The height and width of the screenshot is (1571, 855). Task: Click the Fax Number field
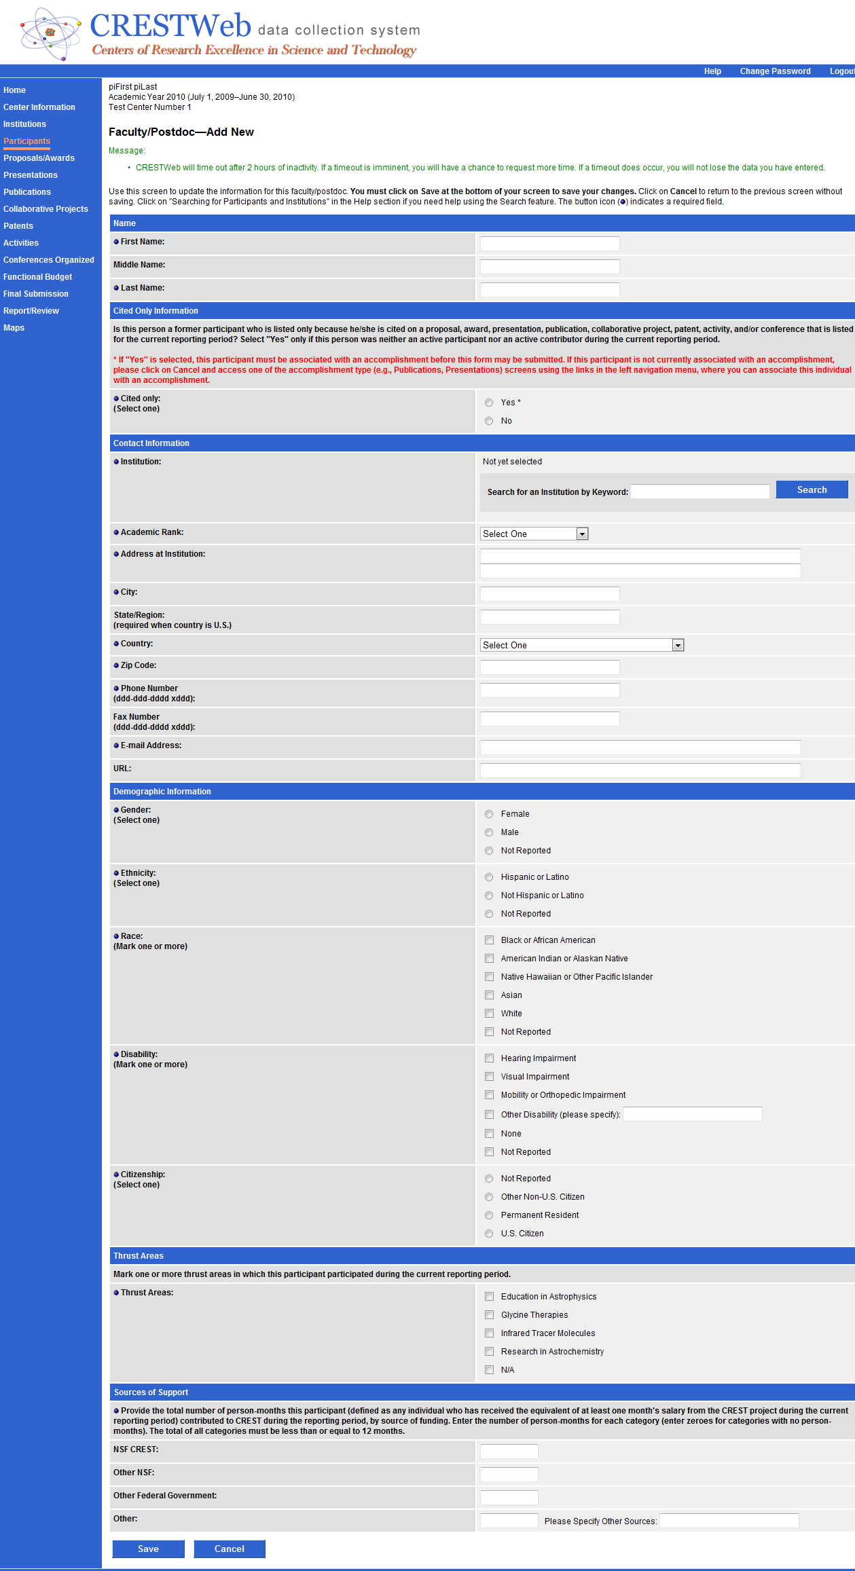click(x=549, y=719)
